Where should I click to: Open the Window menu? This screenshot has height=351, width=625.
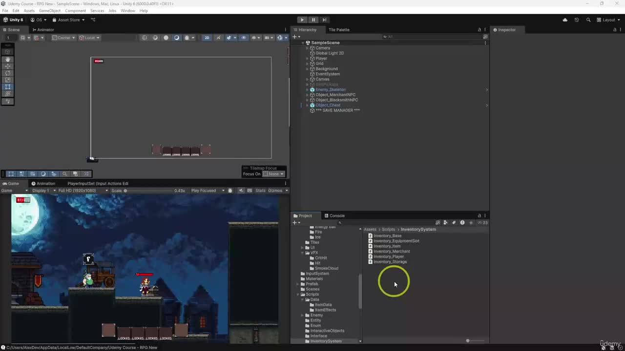point(128,11)
